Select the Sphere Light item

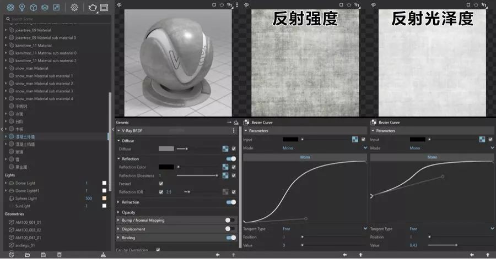coord(26,198)
